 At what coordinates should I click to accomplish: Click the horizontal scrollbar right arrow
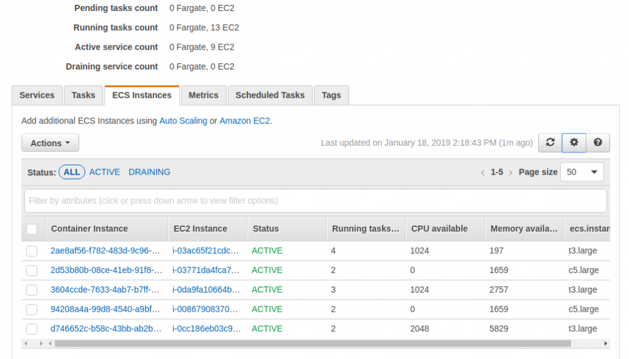coord(605,344)
